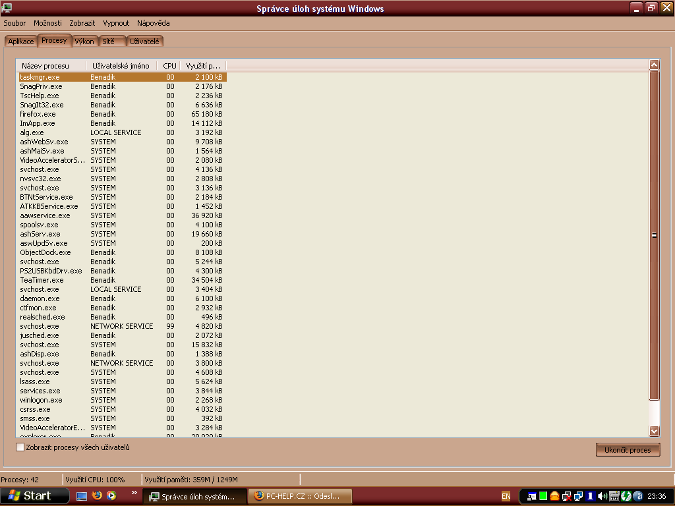The width and height of the screenshot is (675, 506).
Task: Select the lsass.exe process row
Action: 122,381
